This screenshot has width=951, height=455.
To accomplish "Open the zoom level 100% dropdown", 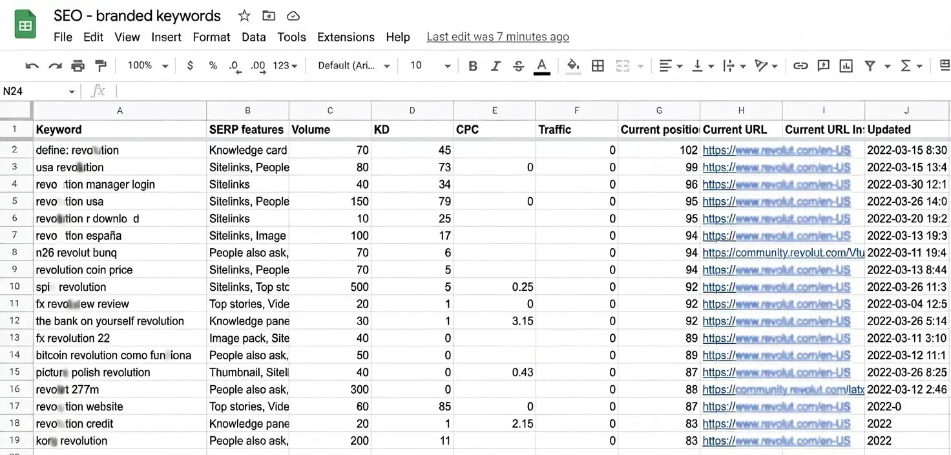I will (148, 65).
